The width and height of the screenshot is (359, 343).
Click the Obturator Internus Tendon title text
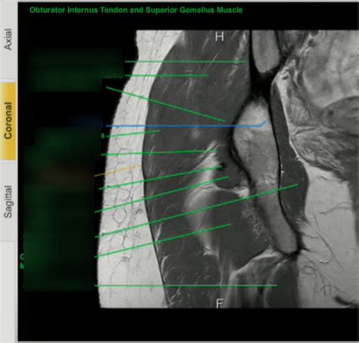[136, 10]
